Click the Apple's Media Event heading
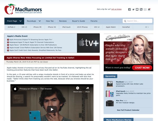Image resolution: width=158 pixels, height=121 pixels. tap(17, 36)
